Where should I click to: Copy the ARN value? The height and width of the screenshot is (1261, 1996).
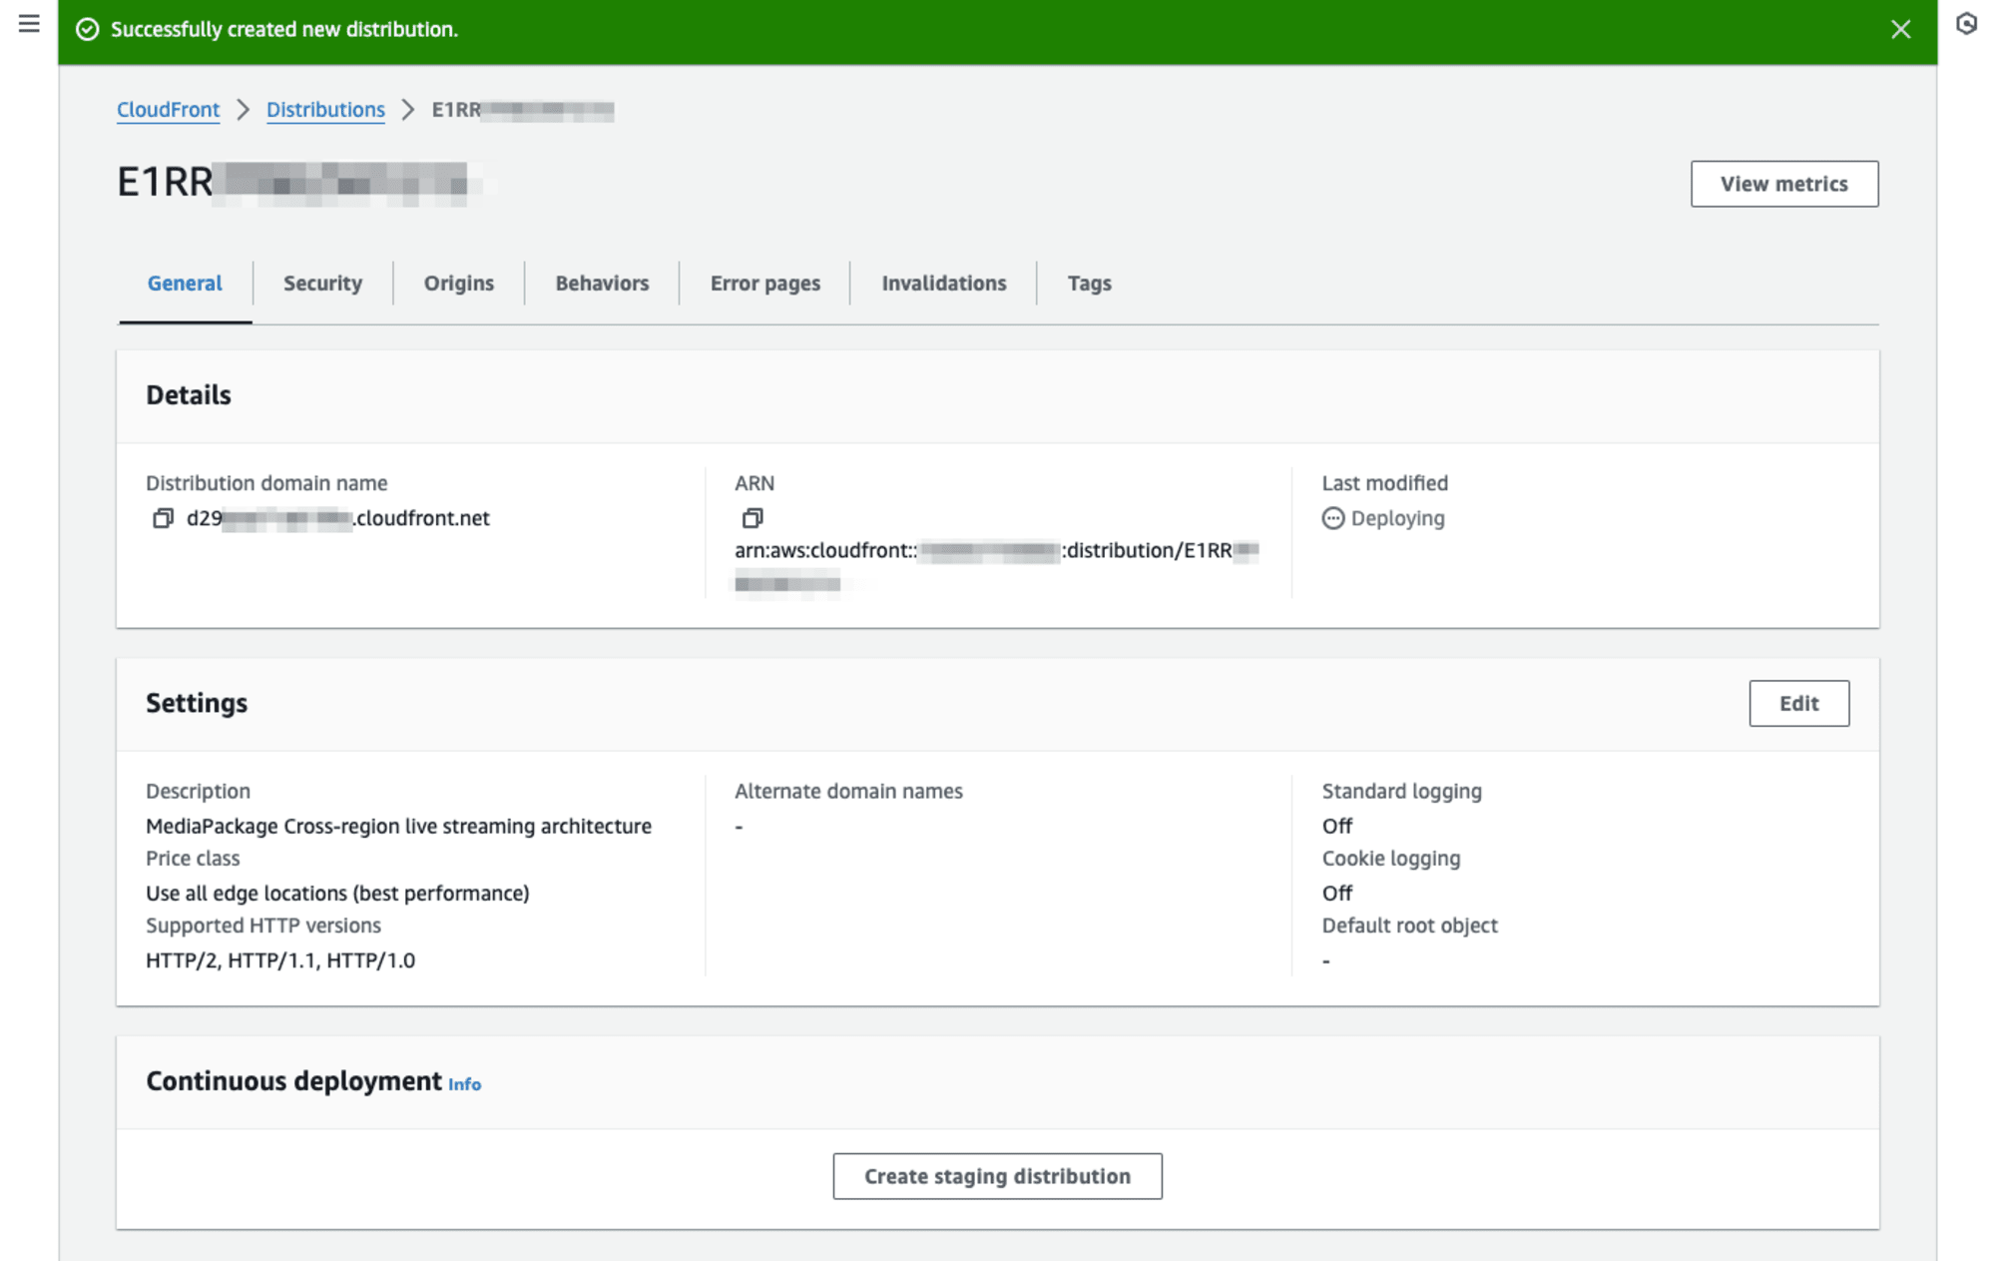coord(752,518)
